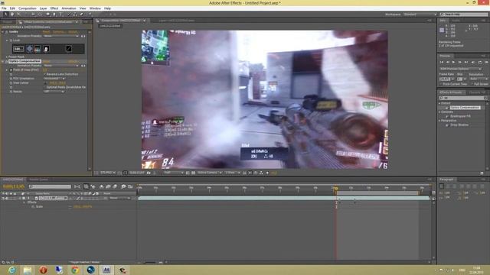Click the View Center crosshair button
This screenshot has height=275, width=490.
(x=45, y=83)
